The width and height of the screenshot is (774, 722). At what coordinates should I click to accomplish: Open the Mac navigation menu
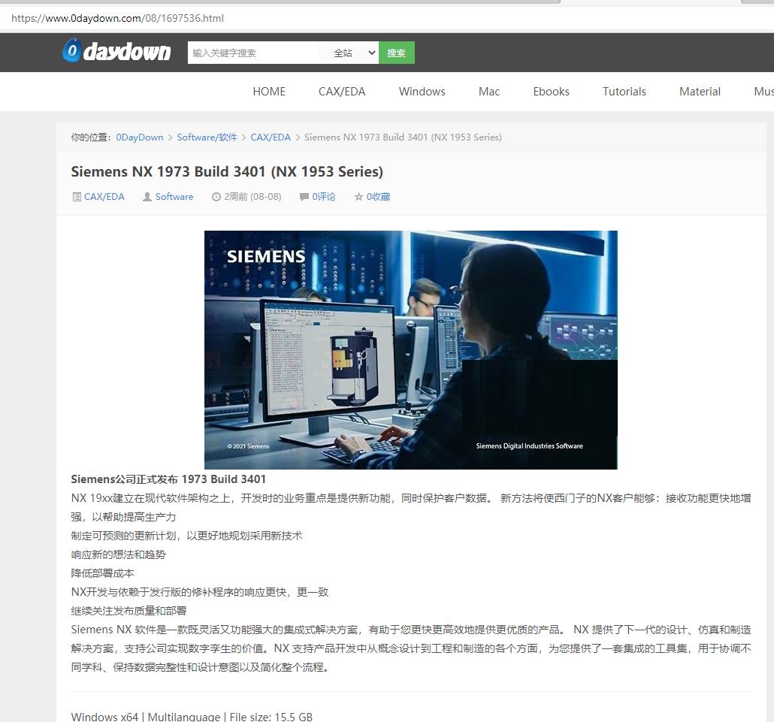tap(488, 92)
